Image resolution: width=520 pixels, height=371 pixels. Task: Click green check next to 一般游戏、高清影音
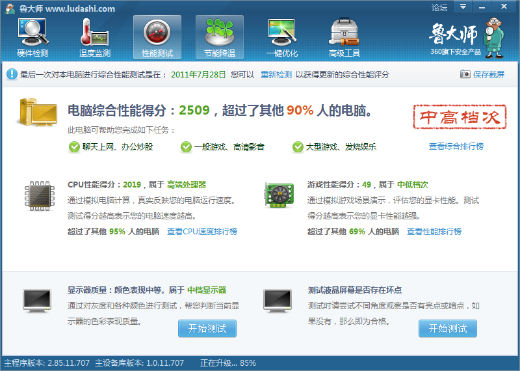click(x=186, y=147)
